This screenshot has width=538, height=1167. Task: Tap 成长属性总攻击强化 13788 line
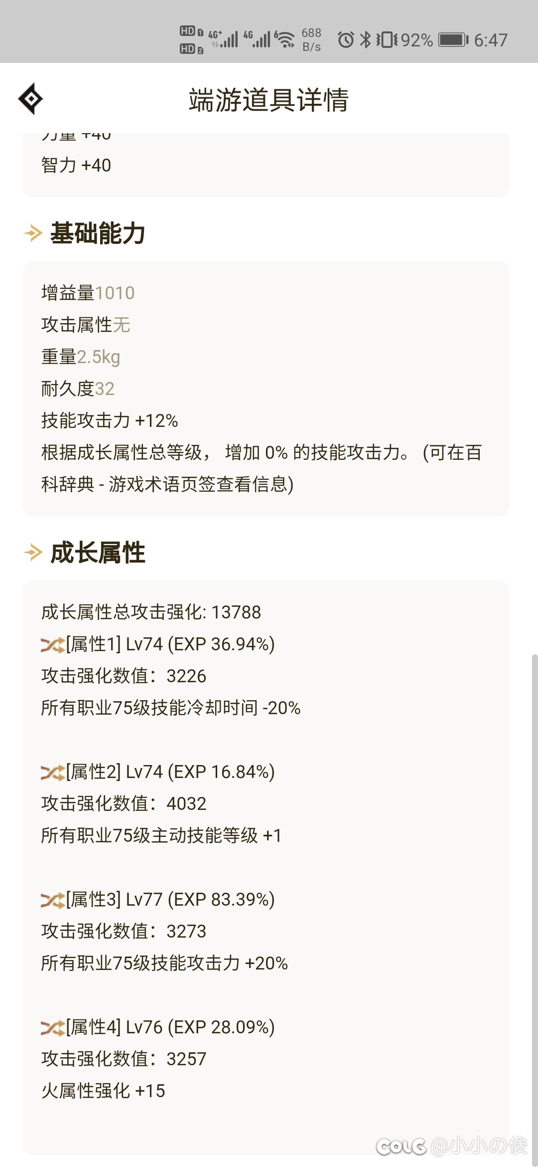click(x=151, y=612)
